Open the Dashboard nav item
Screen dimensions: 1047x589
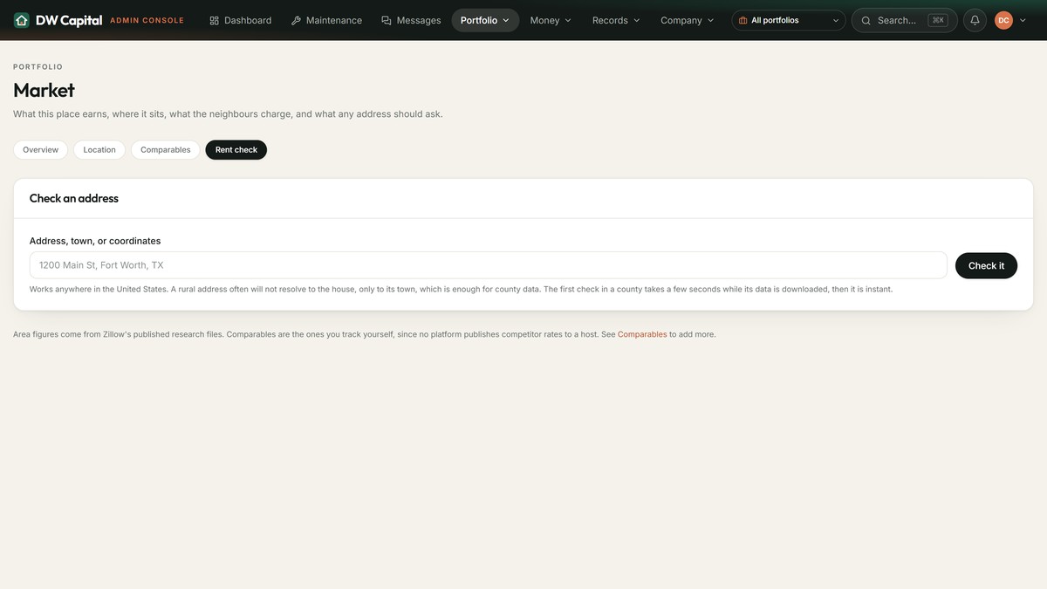[x=241, y=20]
